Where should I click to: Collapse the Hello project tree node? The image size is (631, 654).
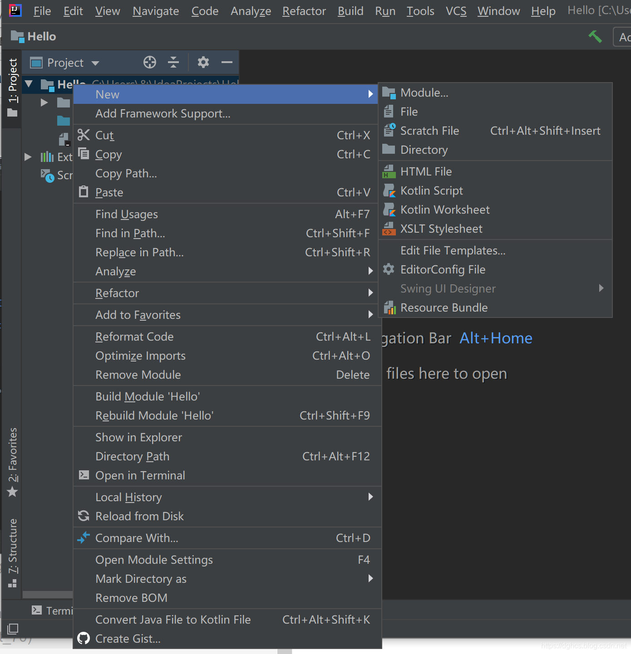click(x=29, y=84)
